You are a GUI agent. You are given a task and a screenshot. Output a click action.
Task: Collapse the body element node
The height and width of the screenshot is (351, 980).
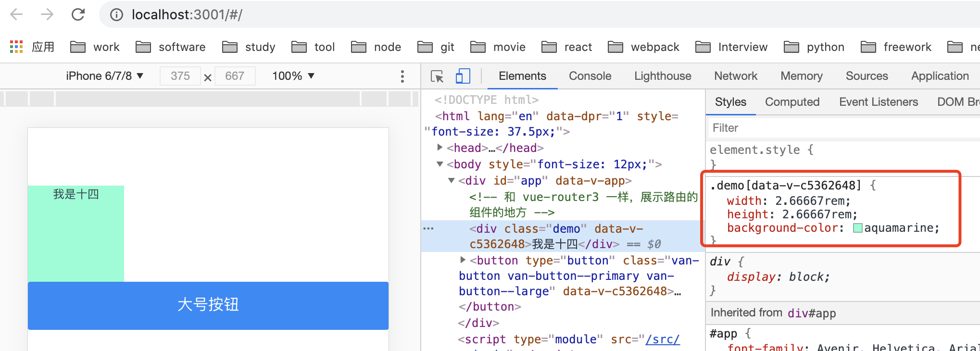(440, 164)
